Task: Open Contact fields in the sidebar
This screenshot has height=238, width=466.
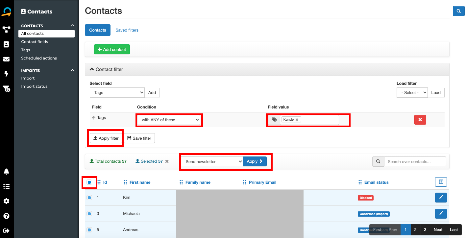Action: click(35, 42)
